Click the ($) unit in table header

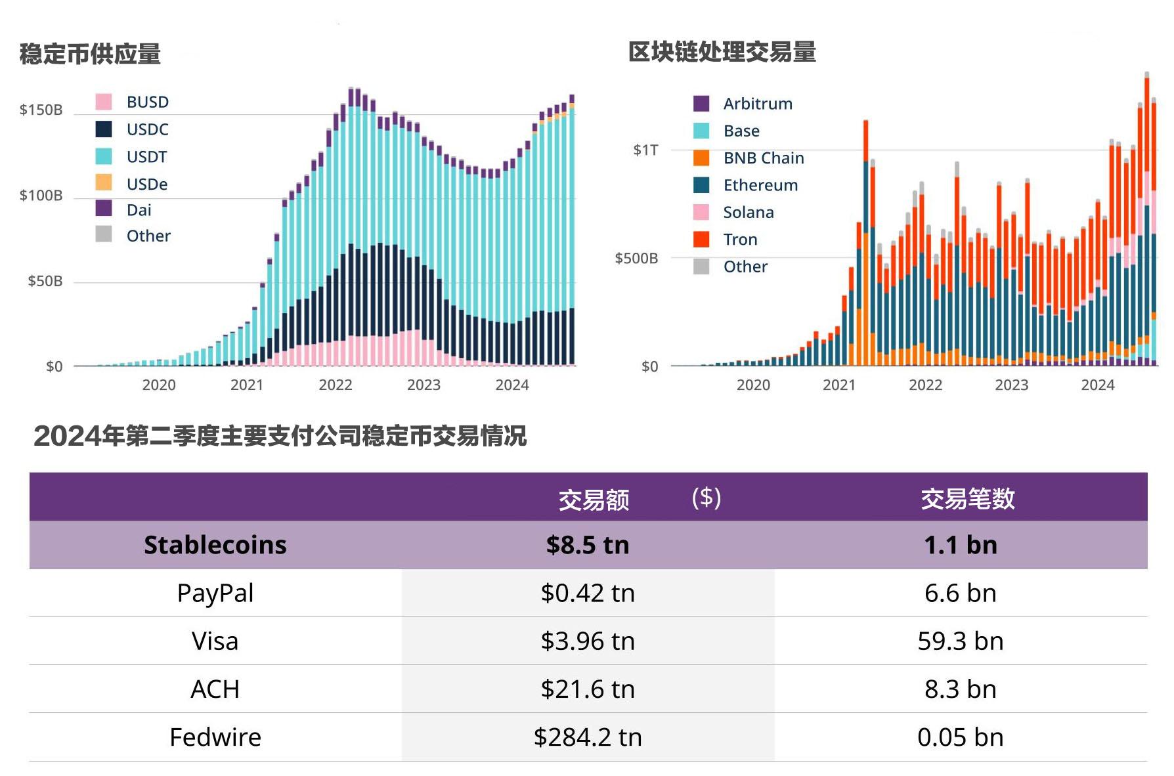pos(707,498)
